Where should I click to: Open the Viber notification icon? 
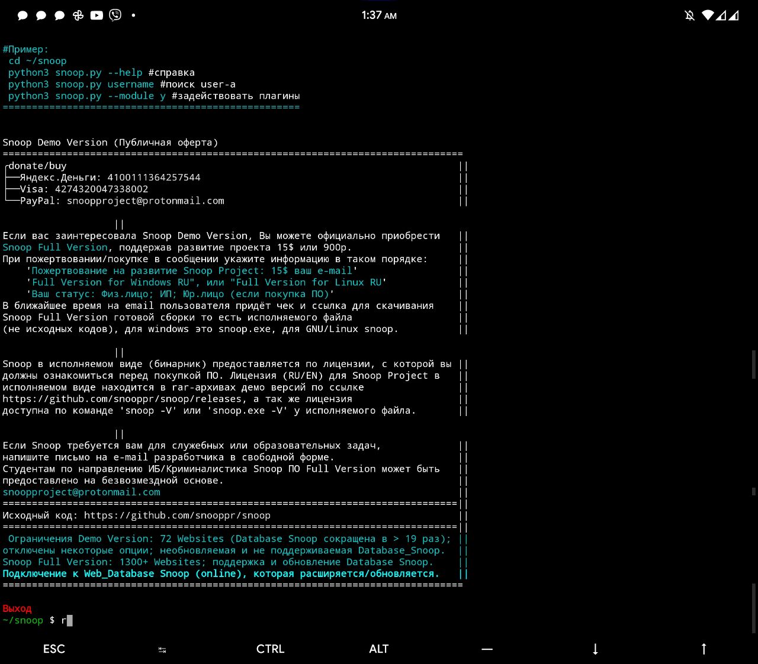pyautogui.click(x=115, y=15)
